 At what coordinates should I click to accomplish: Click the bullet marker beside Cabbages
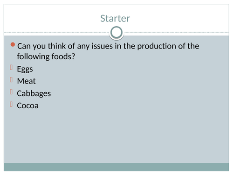pyautogui.click(x=11, y=92)
